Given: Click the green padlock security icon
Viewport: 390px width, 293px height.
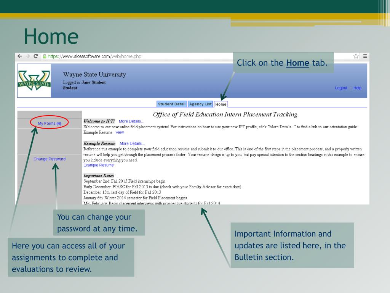Looking at the screenshot, I should coord(45,56).
